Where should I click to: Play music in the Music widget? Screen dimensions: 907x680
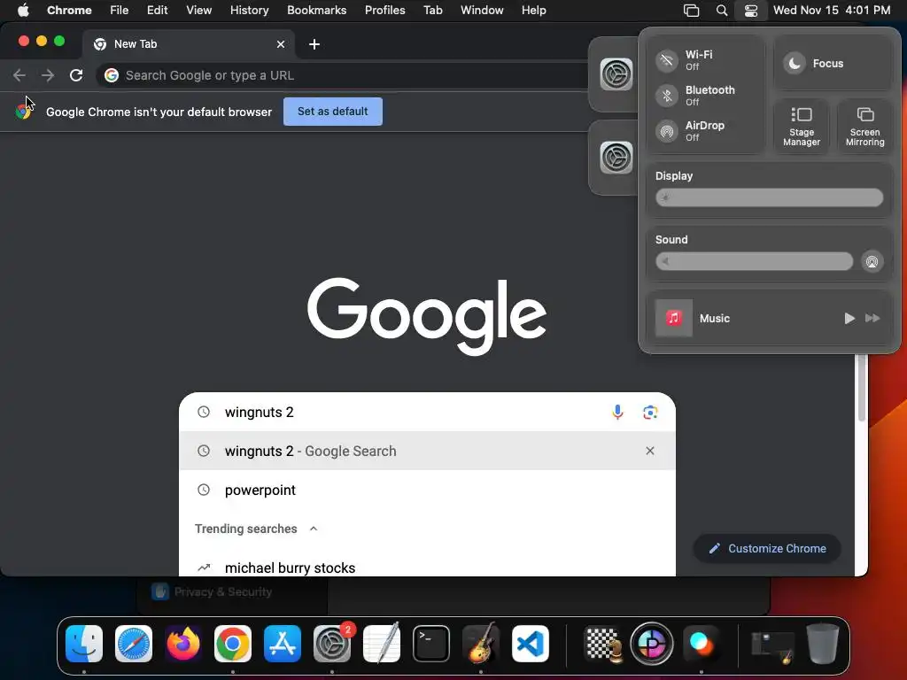849,318
